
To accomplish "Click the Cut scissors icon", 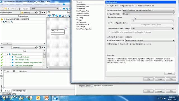I will click(13, 9).
